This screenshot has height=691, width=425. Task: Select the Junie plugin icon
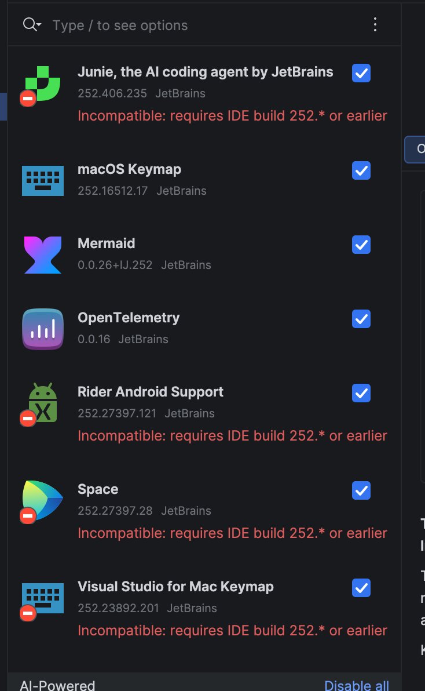[x=43, y=83]
